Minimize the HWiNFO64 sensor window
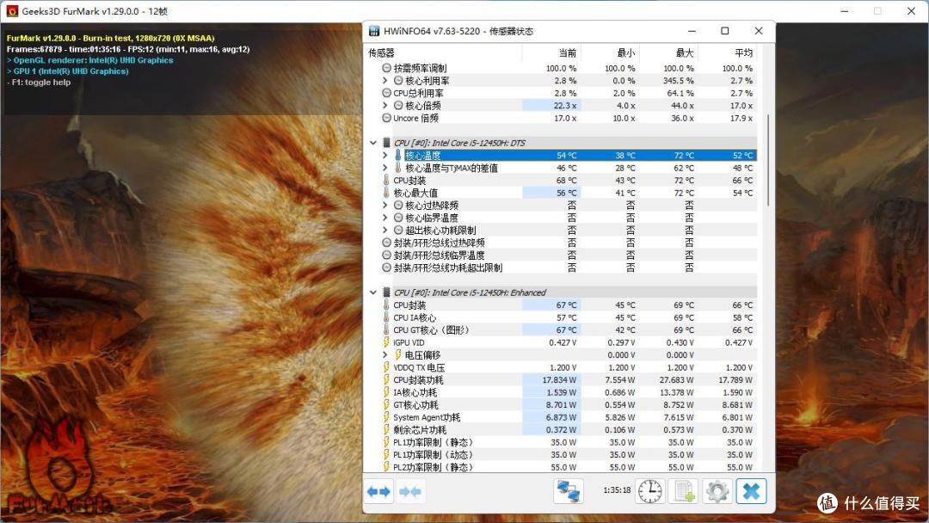 (x=692, y=31)
